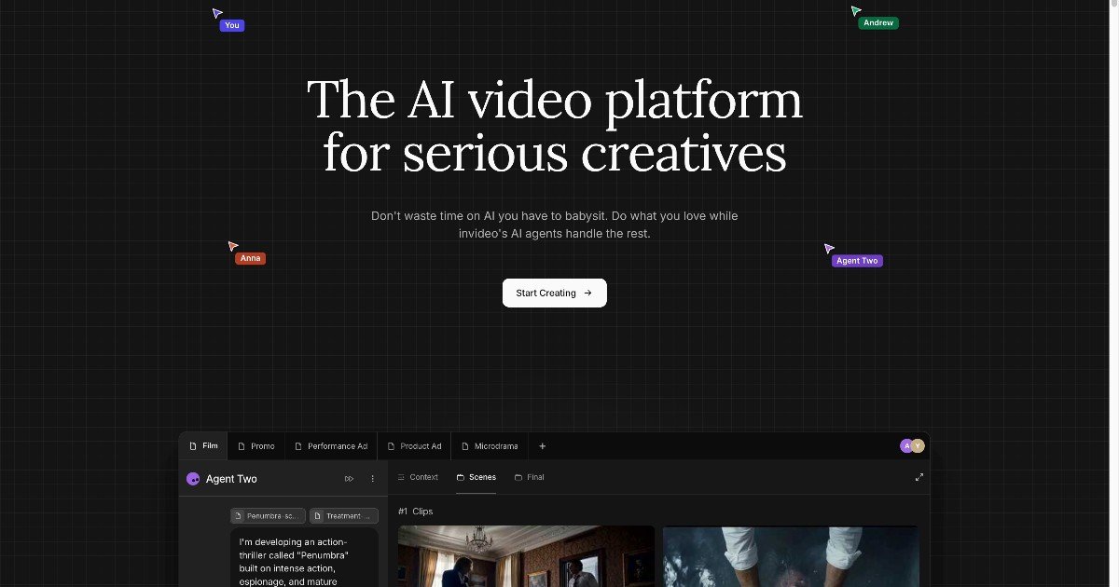Open the Treatment file attachment chip
Image resolution: width=1119 pixels, height=587 pixels.
pyautogui.click(x=344, y=515)
